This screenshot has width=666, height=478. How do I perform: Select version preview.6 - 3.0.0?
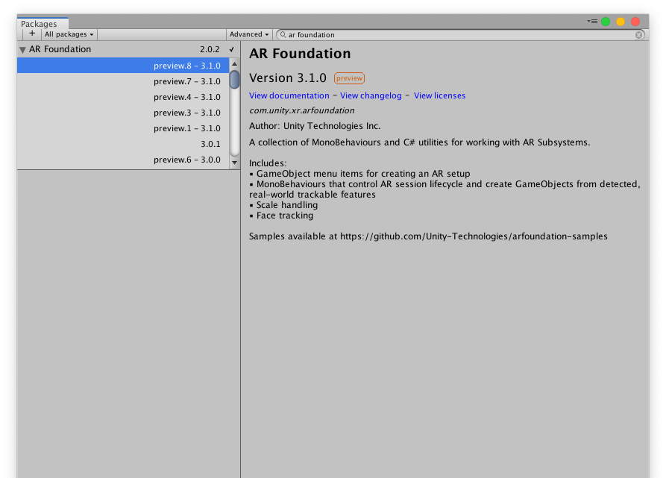(123, 160)
